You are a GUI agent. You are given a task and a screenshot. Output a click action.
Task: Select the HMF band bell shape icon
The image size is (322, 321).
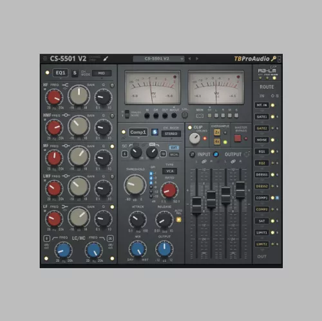click(66, 115)
